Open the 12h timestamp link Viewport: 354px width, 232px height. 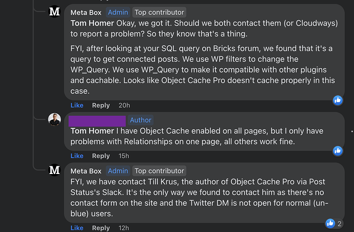124,228
